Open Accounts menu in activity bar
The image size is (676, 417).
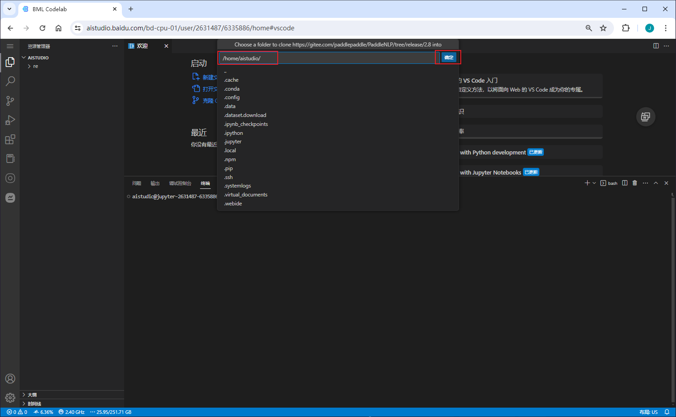tap(10, 379)
